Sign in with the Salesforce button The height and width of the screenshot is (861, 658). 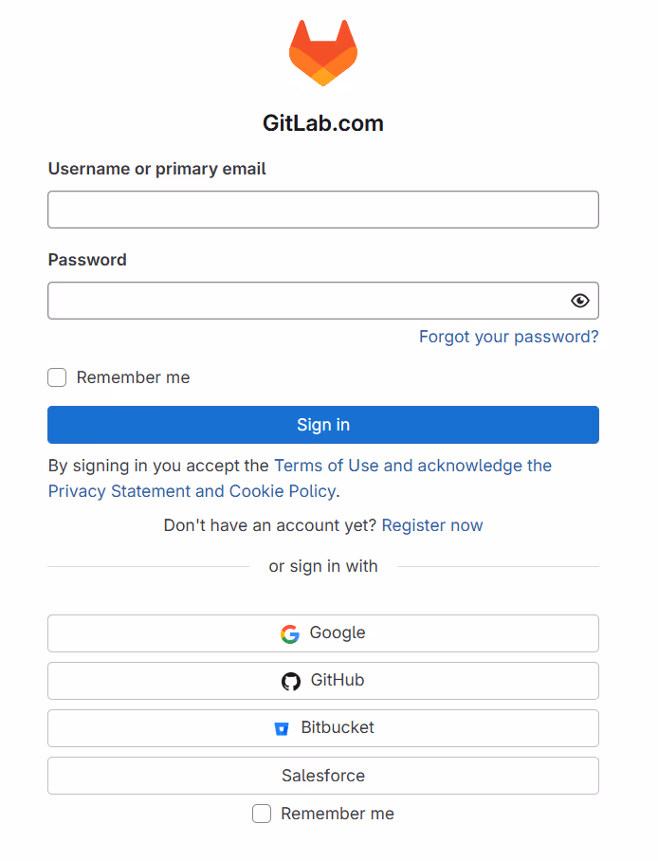[322, 776]
